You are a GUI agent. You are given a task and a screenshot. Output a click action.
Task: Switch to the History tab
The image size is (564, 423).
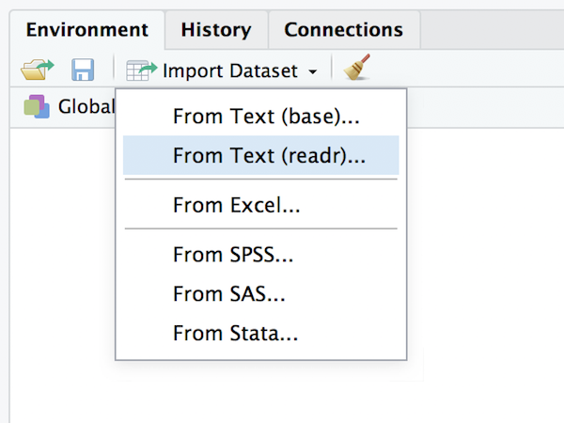click(x=216, y=30)
